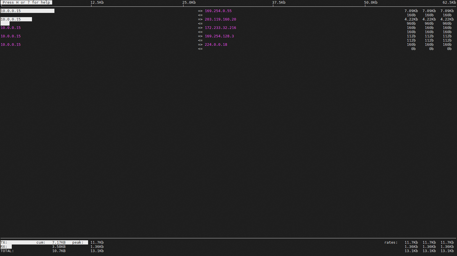This screenshot has height=256, width=457.
Task: Click the 50.0Kb scale label
Action: coord(371,2)
